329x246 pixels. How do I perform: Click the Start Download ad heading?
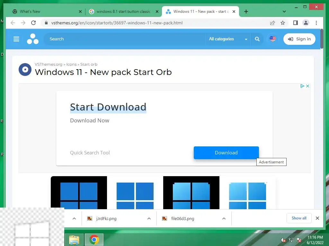[x=108, y=107]
